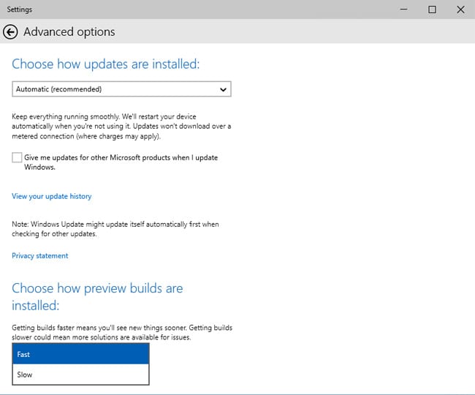Click the Advanced options page title
The image size is (475, 395).
tap(69, 32)
